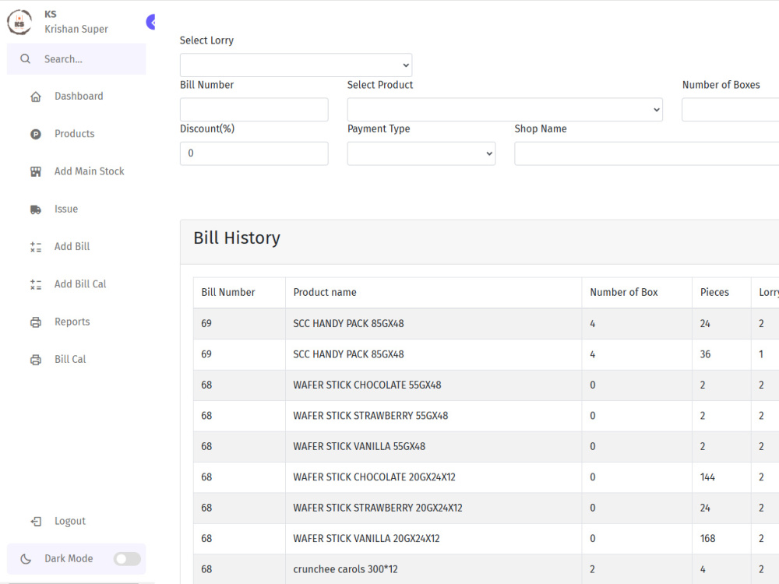Open the Select Product dropdown

pos(505,109)
